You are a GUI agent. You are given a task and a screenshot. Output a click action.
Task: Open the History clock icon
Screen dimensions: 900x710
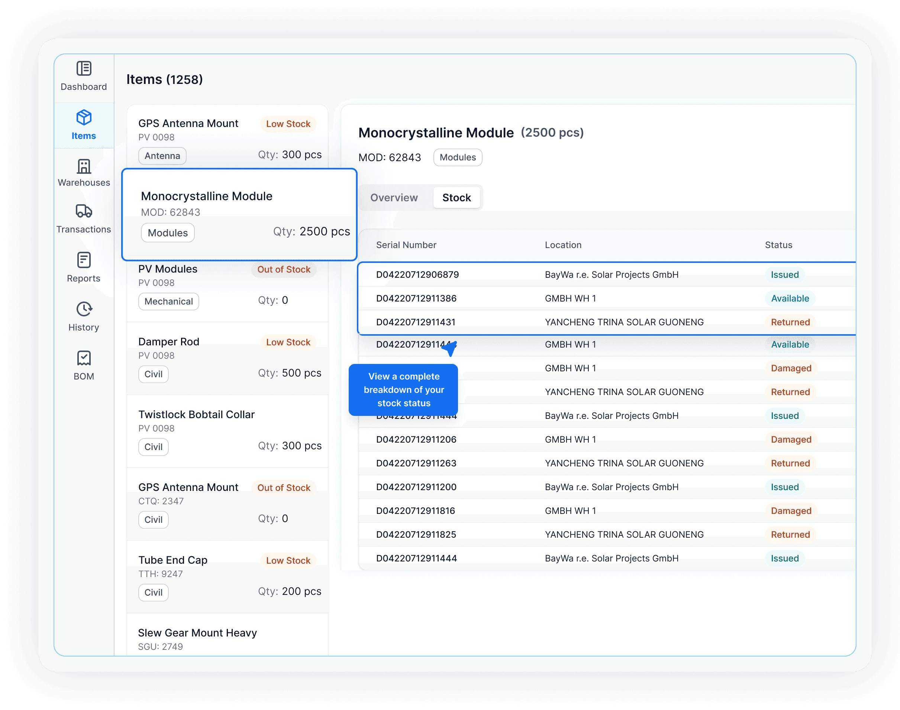(x=84, y=309)
